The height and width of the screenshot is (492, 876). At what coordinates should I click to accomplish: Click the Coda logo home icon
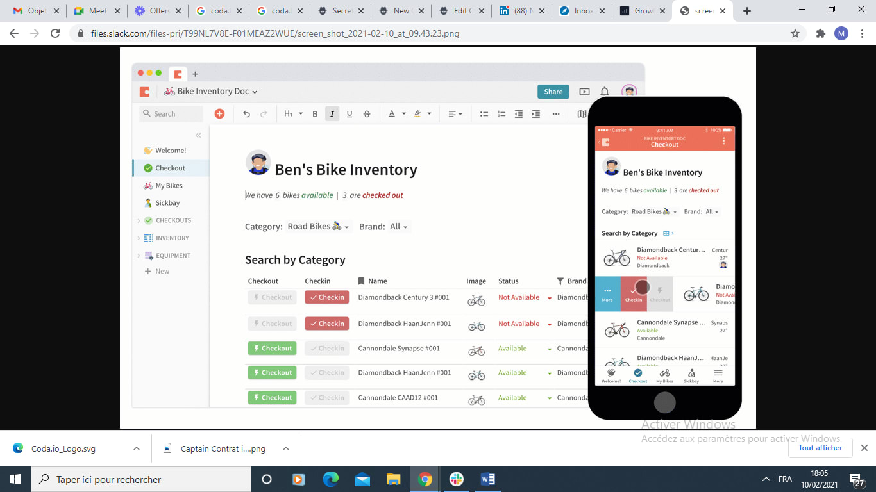pyautogui.click(x=145, y=92)
